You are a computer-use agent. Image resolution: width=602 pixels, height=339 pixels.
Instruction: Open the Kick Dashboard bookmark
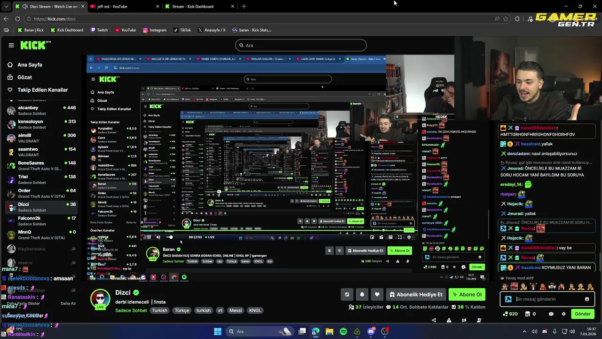pos(66,30)
